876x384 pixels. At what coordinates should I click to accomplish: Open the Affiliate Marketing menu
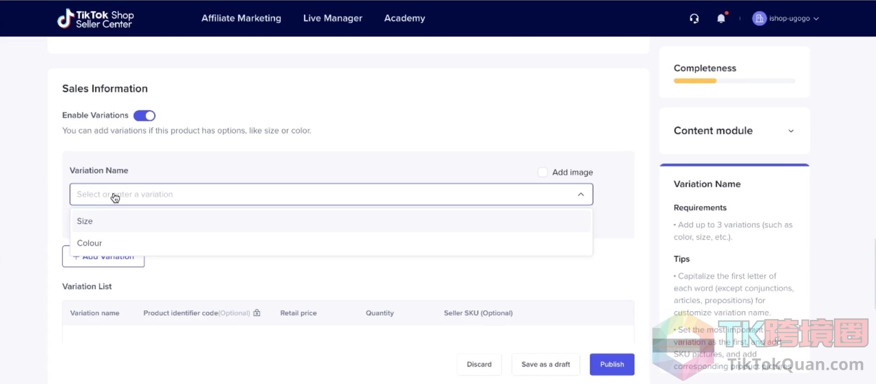point(241,18)
